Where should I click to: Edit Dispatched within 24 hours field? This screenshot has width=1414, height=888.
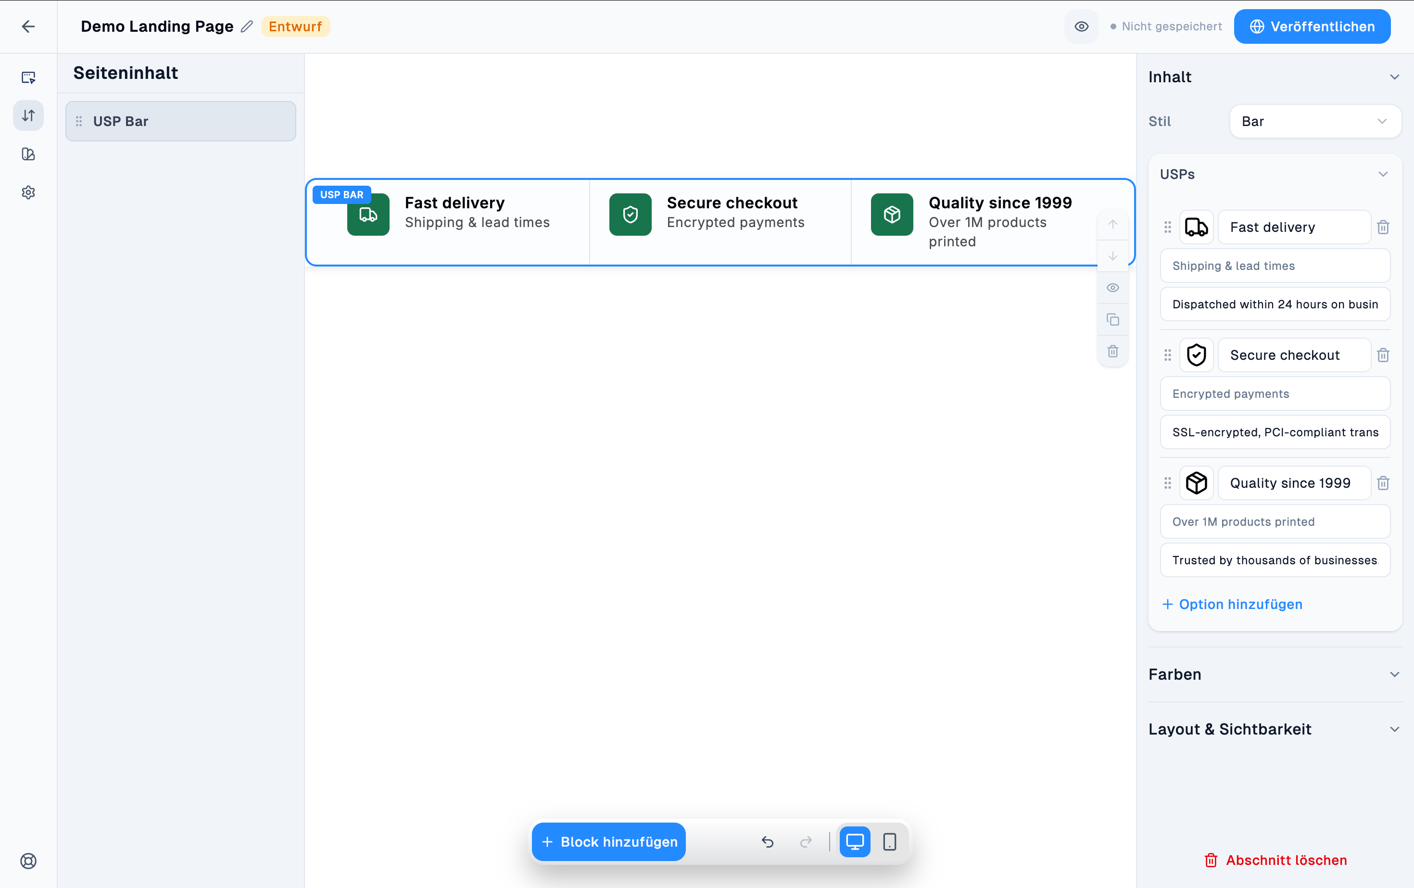pos(1275,304)
